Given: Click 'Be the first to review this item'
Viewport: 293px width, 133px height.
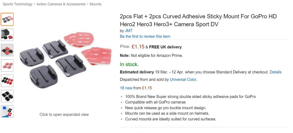Looking at the screenshot, I should pos(145,36).
